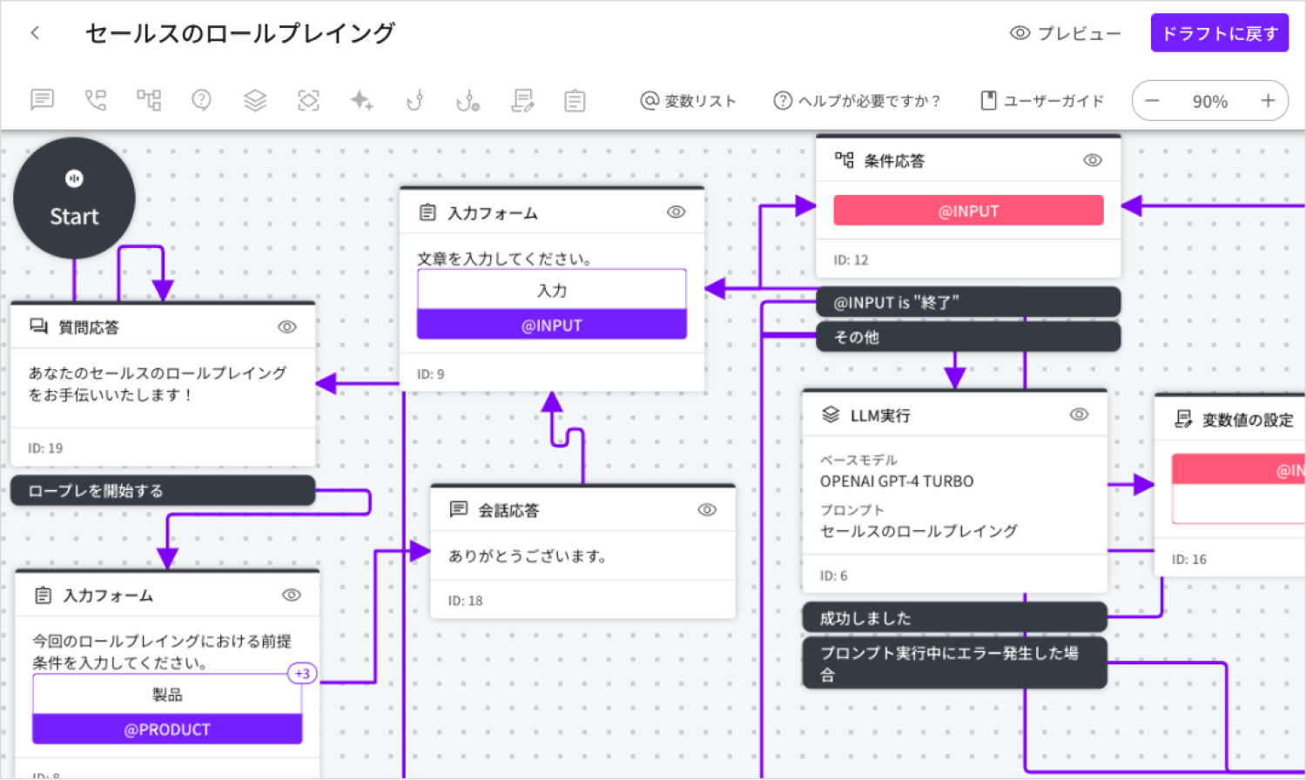The height and width of the screenshot is (780, 1306).
Task: Select the hook with gear icon in toolbar
Action: pyautogui.click(x=468, y=101)
